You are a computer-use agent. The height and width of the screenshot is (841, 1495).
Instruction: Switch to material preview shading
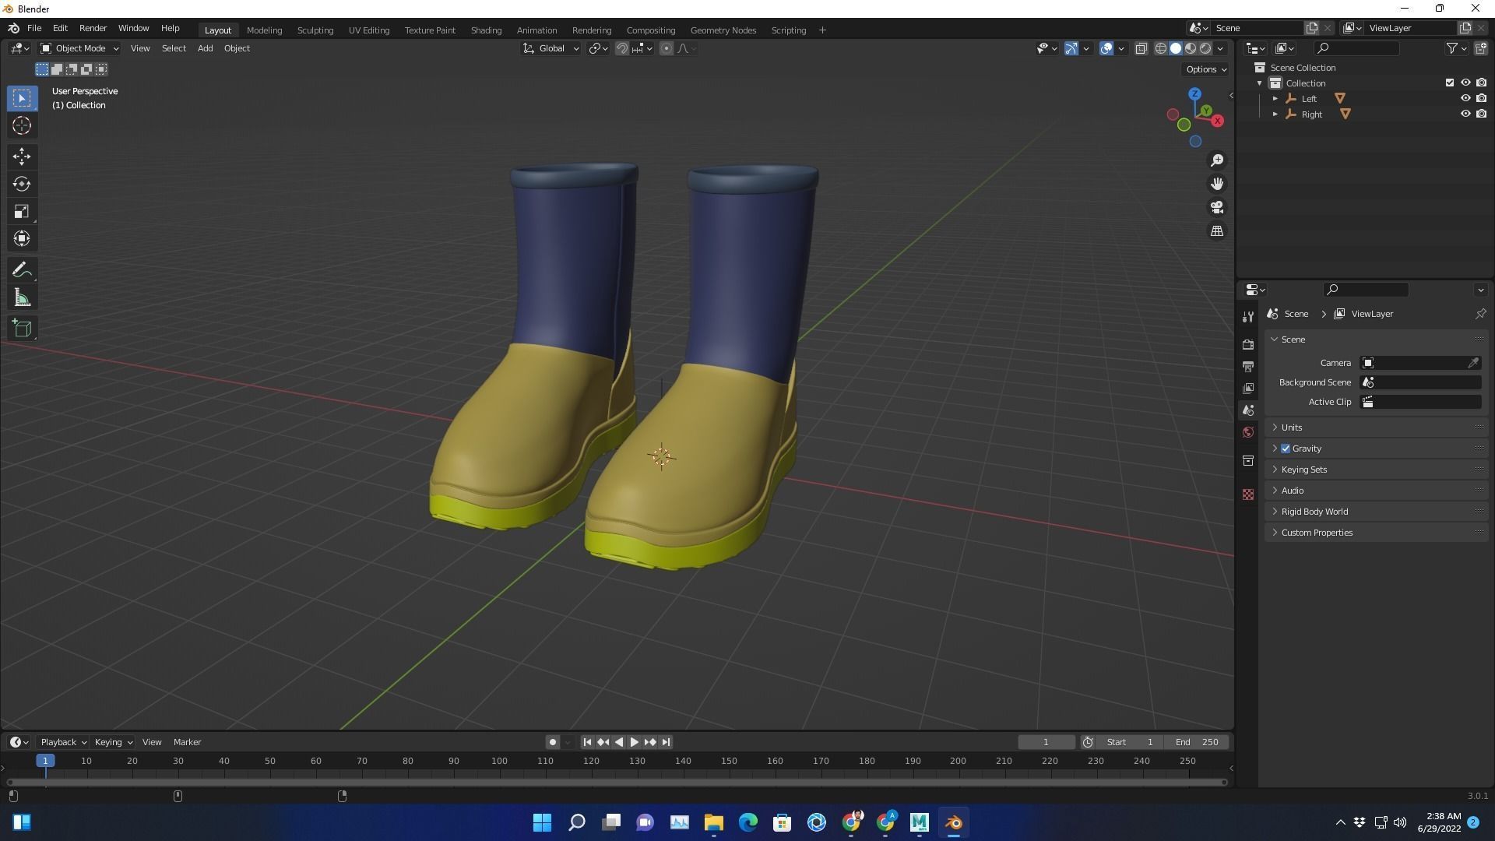coord(1191,48)
